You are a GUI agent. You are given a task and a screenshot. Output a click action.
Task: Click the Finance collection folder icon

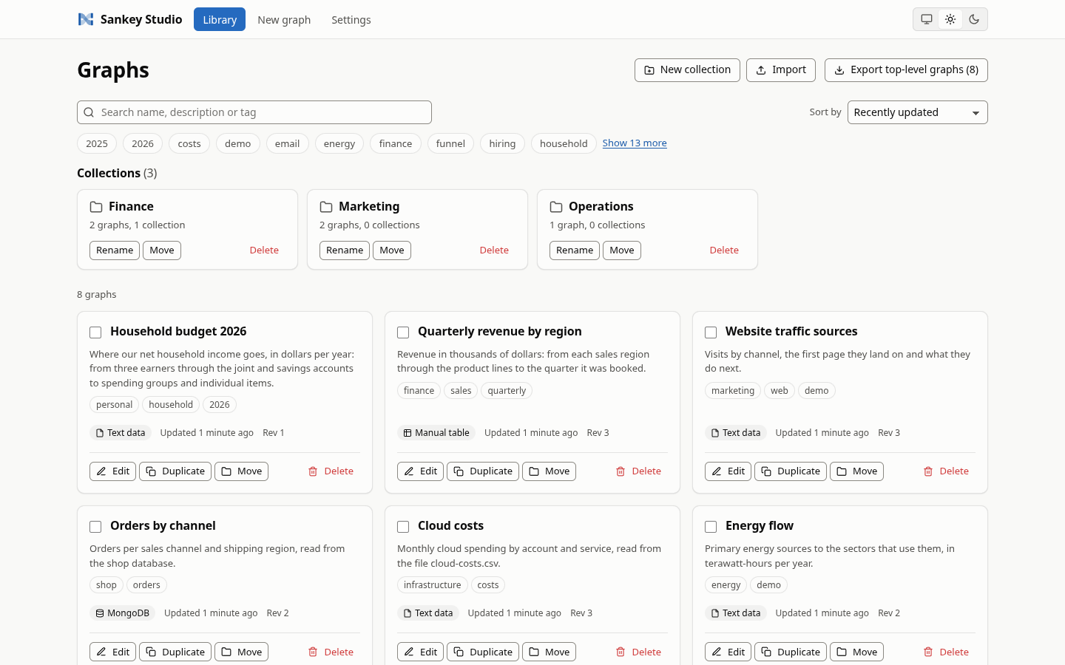[96, 207]
